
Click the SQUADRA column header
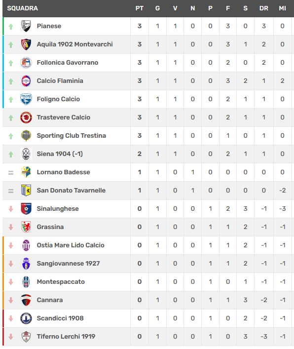click(23, 8)
